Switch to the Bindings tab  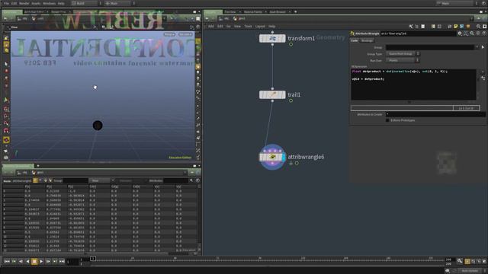tap(367, 40)
